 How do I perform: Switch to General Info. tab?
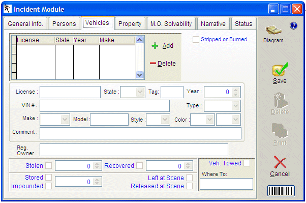click(25, 23)
